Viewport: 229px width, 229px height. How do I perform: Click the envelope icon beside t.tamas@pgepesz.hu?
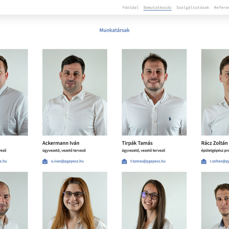coord(124,161)
